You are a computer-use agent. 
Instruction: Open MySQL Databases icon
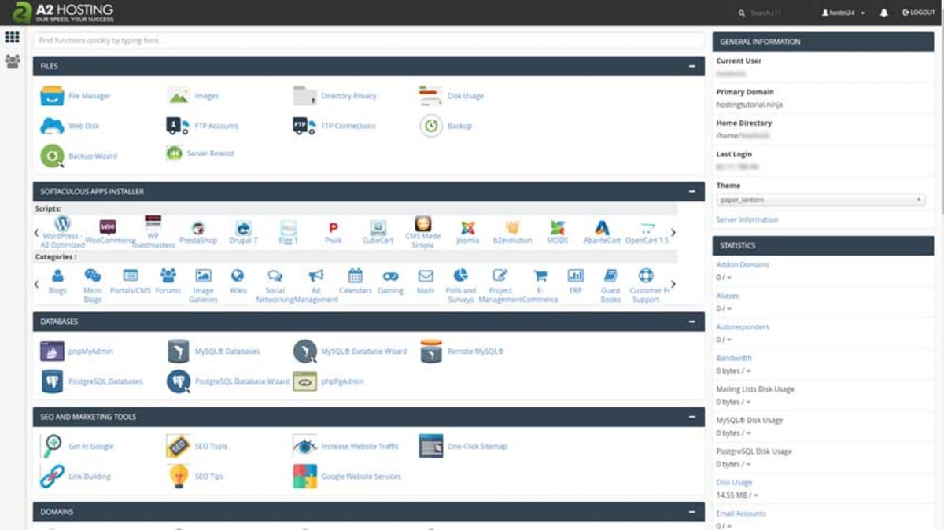179,351
